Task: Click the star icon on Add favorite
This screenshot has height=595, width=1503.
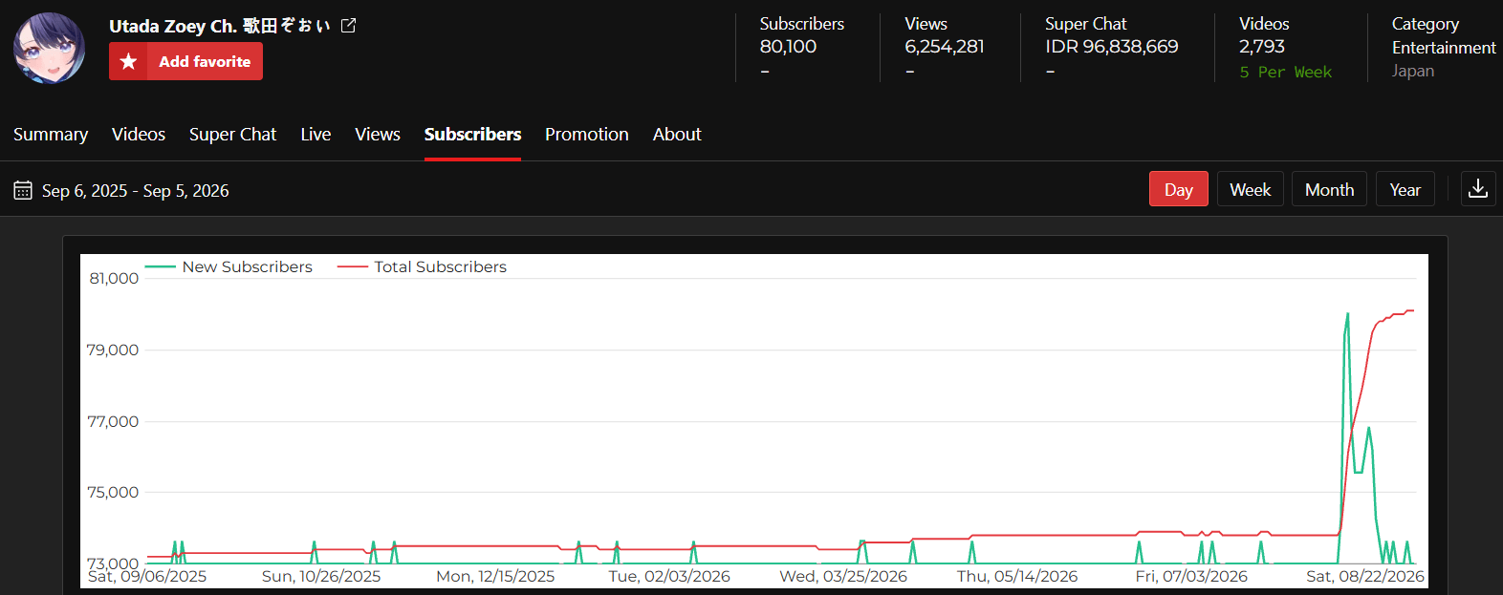Action: coord(128,61)
